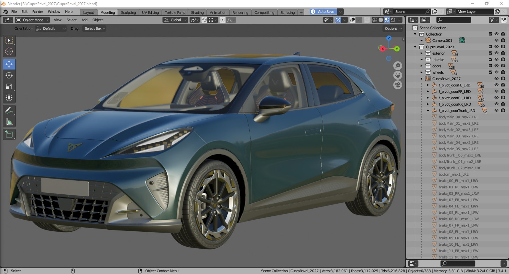Viewport: 509px width, 274px height.
Task: Select the Add Cube tool
Action: point(9,134)
